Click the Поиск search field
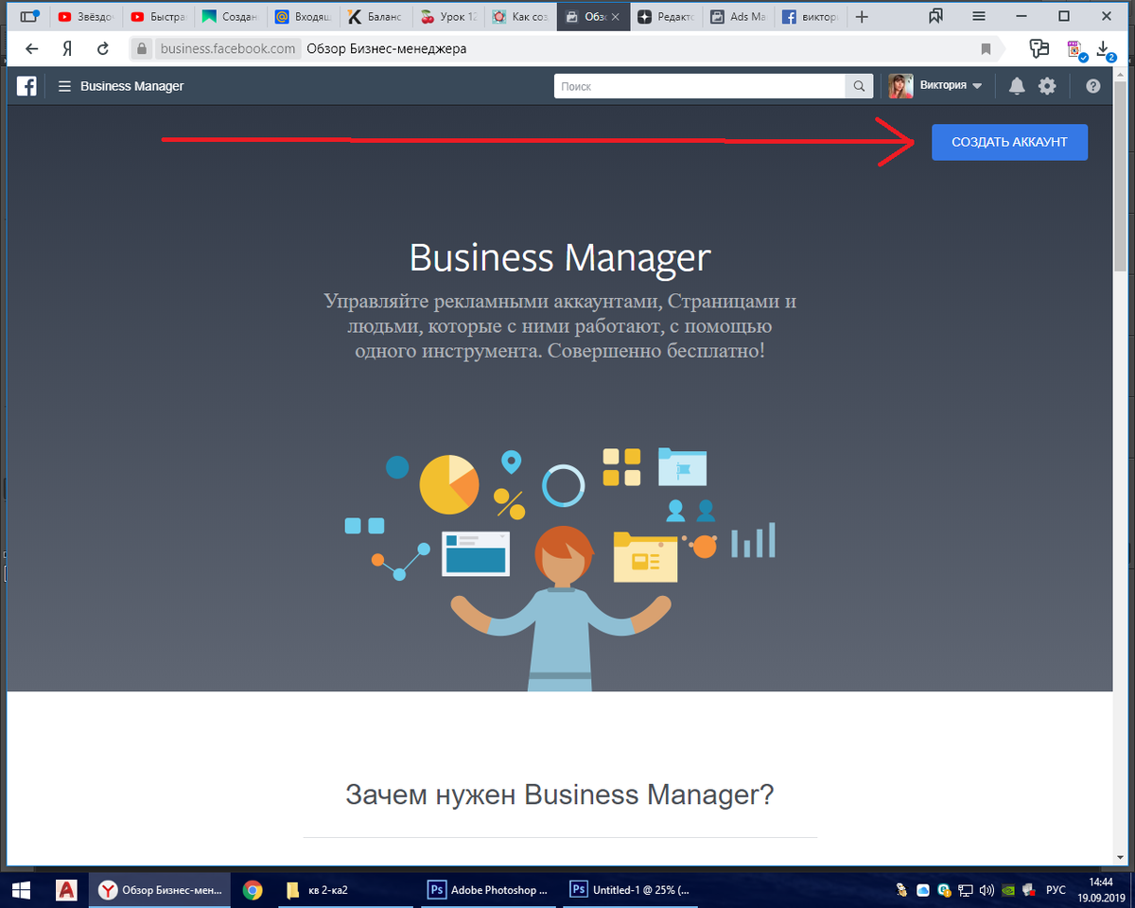Screen dimensions: 1135x908 tap(699, 86)
